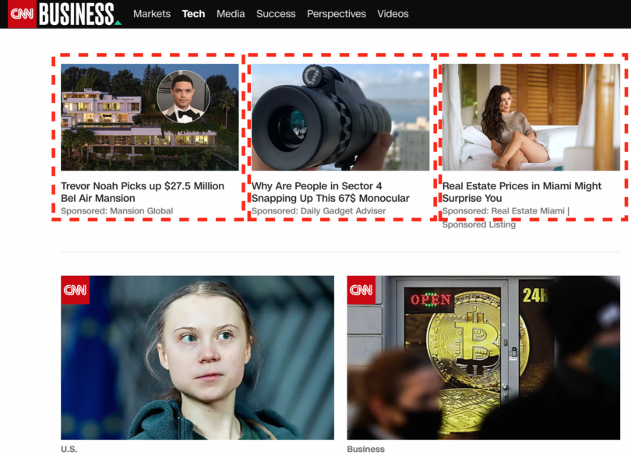The image size is (631, 455).
Task: Click the CNN badge on the Bitcoin image
Action: (361, 290)
